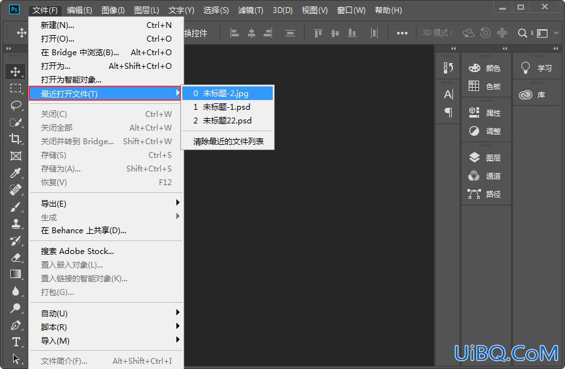Click the workspace switcher icon
Viewport: 565px width, 369px height.
[542, 33]
